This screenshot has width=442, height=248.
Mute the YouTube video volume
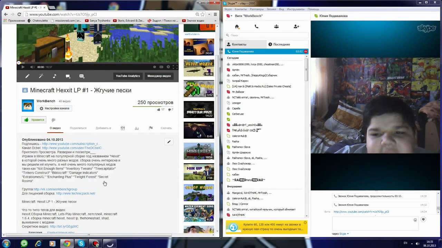click(x=32, y=67)
